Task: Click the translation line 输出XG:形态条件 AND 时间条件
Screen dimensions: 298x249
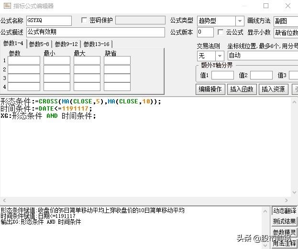Action: (41, 222)
